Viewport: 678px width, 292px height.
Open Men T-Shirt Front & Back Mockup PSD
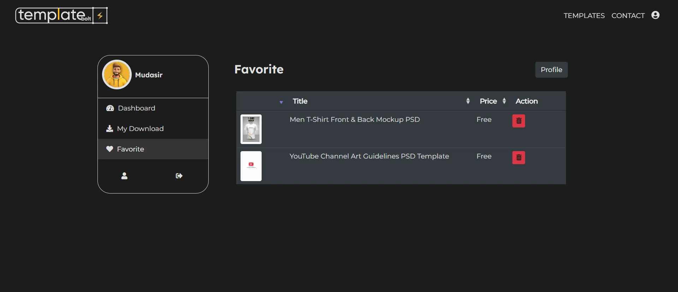tap(355, 119)
